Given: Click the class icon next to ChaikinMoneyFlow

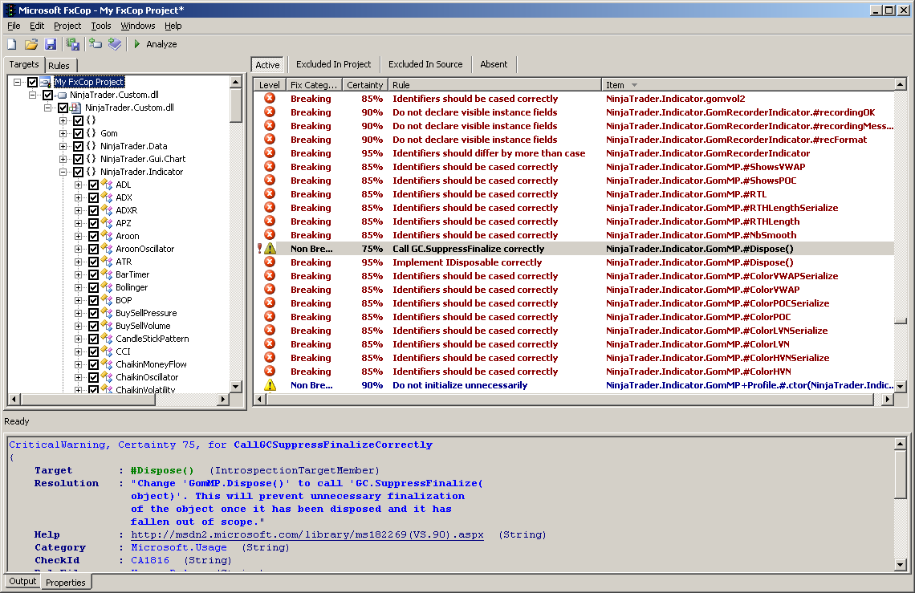Looking at the screenshot, I should pos(107,364).
